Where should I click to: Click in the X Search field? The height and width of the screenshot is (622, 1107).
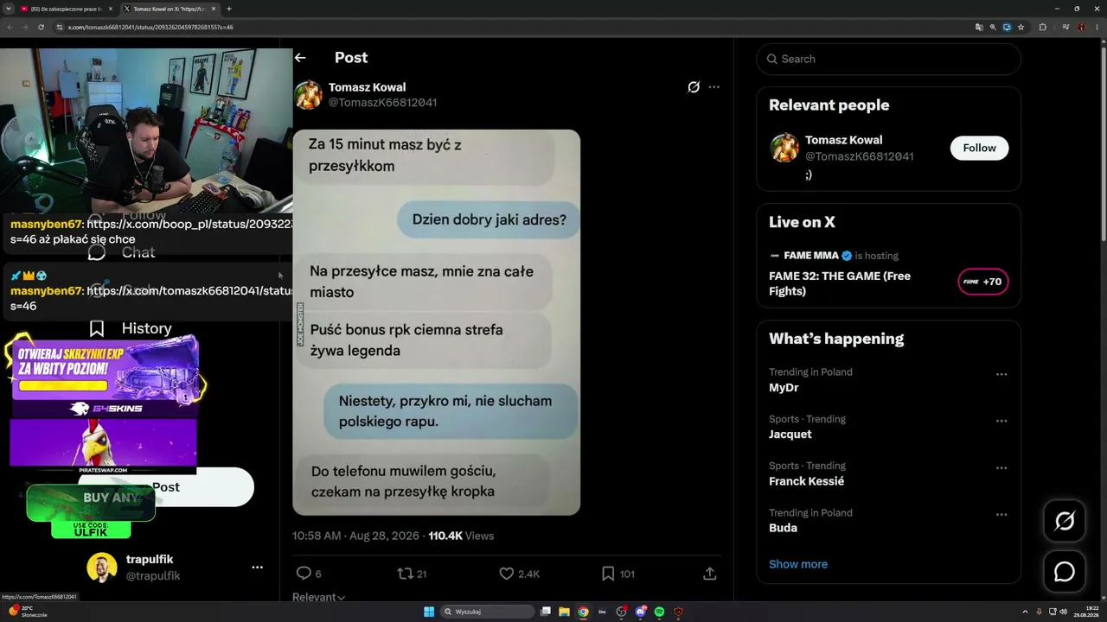[888, 59]
